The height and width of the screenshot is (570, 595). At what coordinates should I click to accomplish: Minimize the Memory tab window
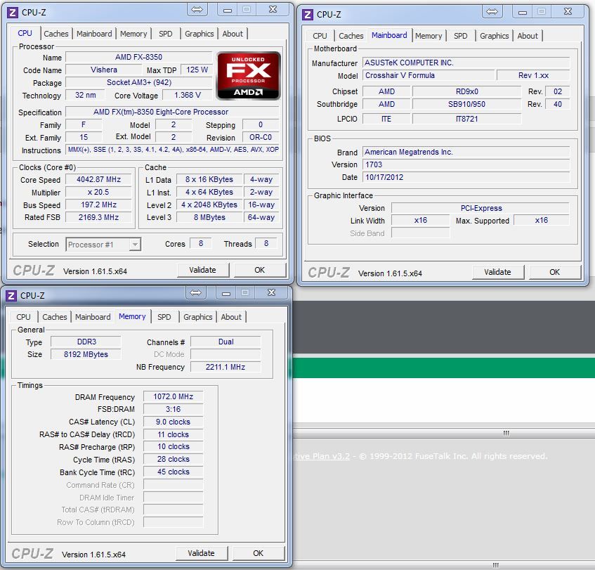(x=225, y=292)
